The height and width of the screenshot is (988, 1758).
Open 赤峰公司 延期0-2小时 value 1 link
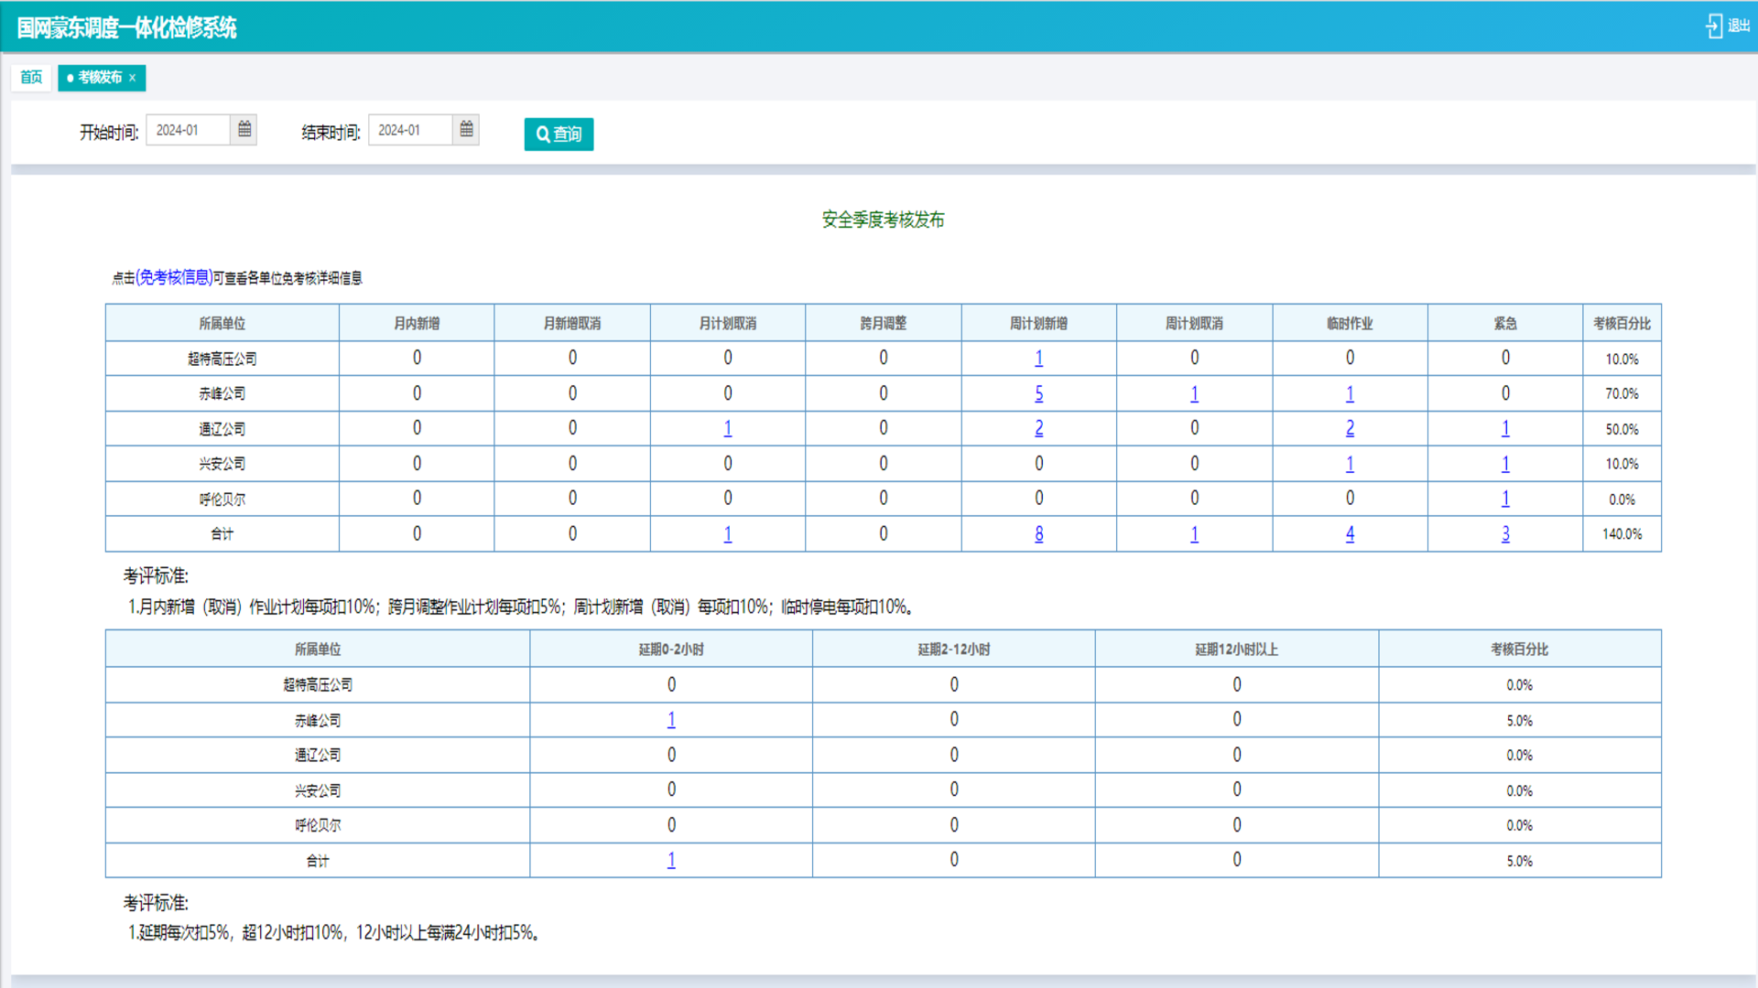671,720
